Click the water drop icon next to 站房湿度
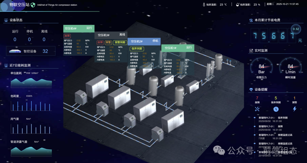 pyautogui.click(x=238, y=5)
